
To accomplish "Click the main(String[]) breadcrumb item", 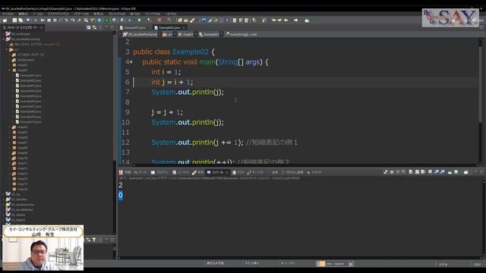I will point(241,34).
